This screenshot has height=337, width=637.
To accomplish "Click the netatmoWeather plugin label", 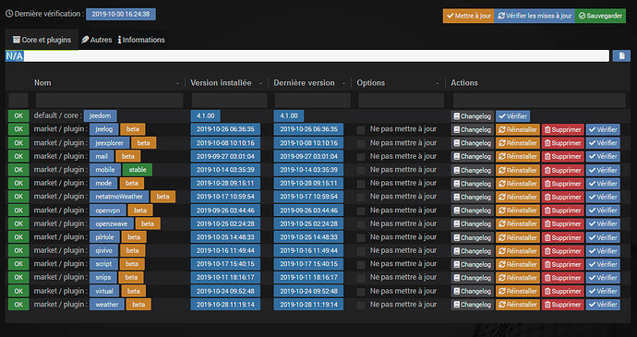I will (x=119, y=197).
